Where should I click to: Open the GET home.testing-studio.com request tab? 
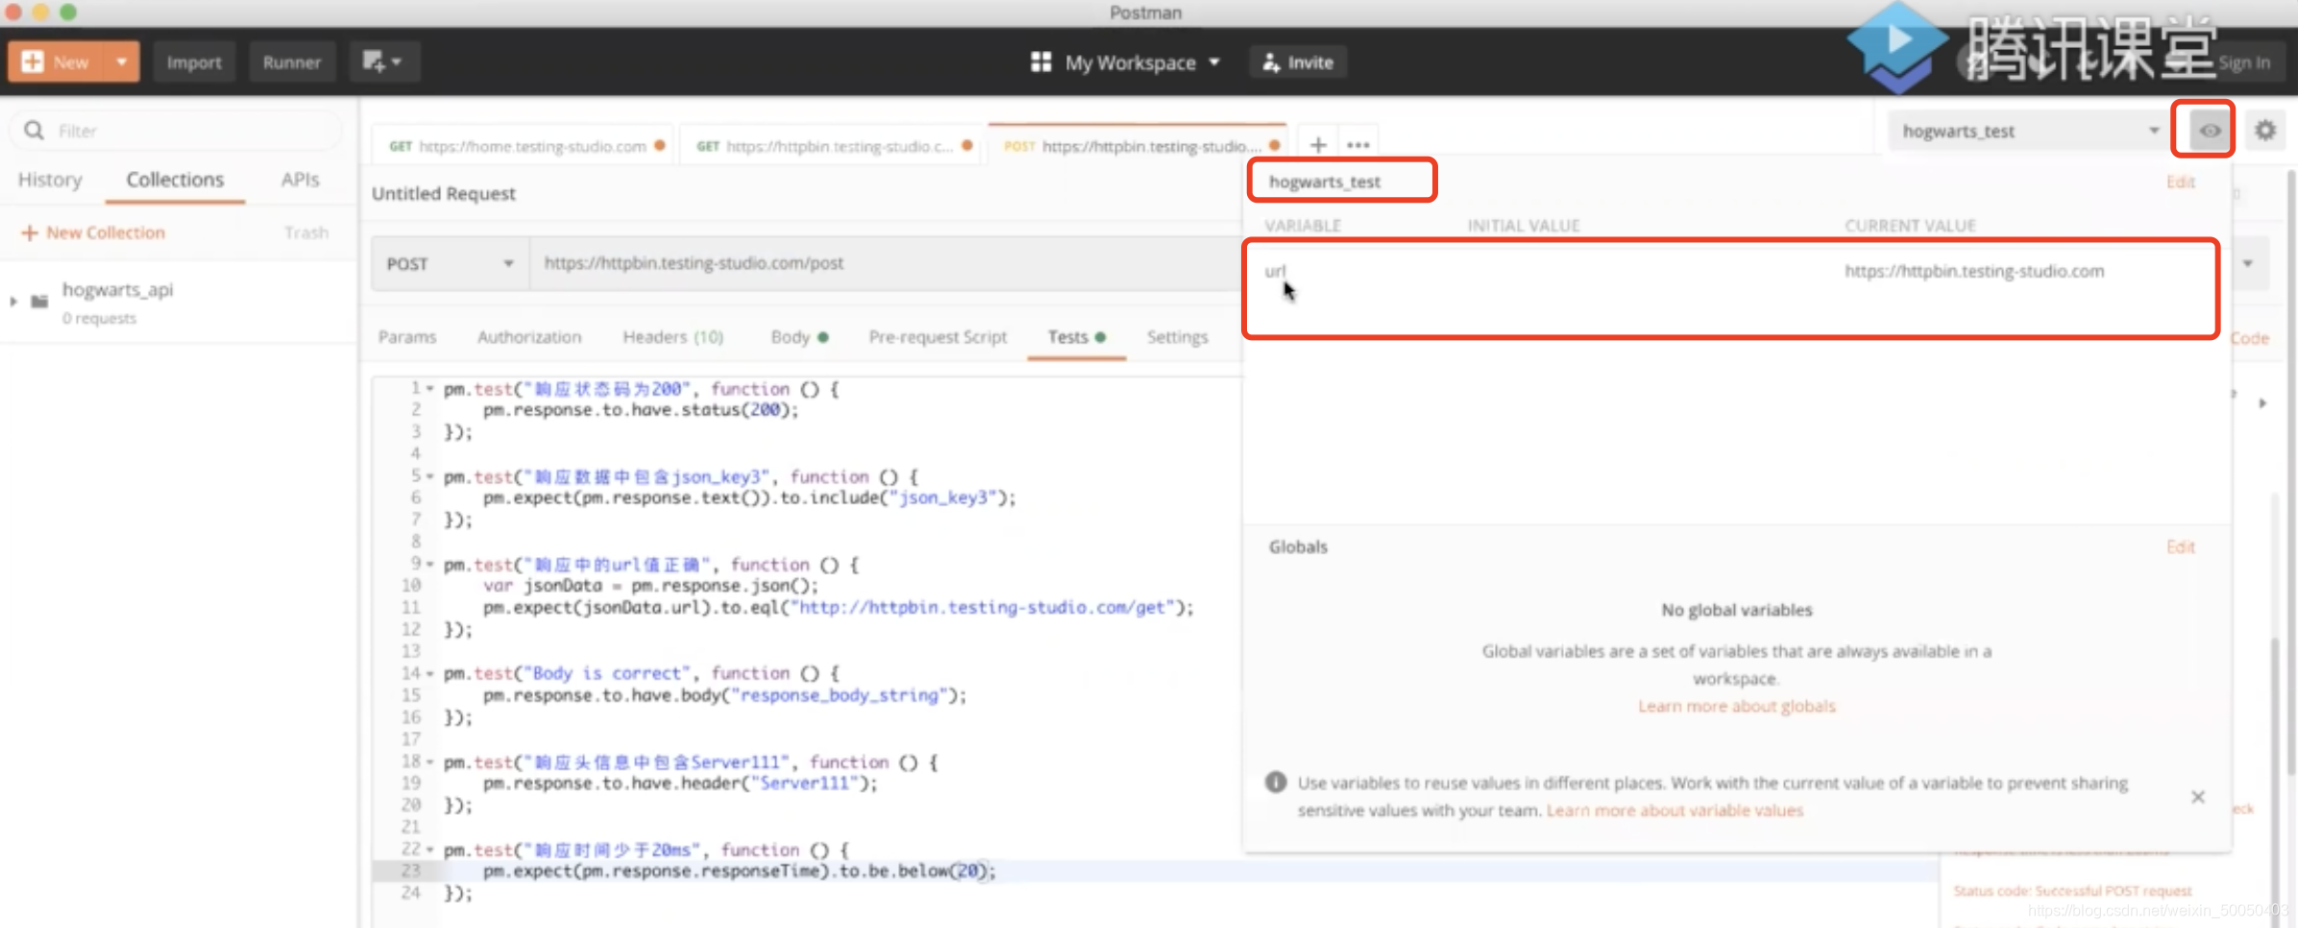525,146
